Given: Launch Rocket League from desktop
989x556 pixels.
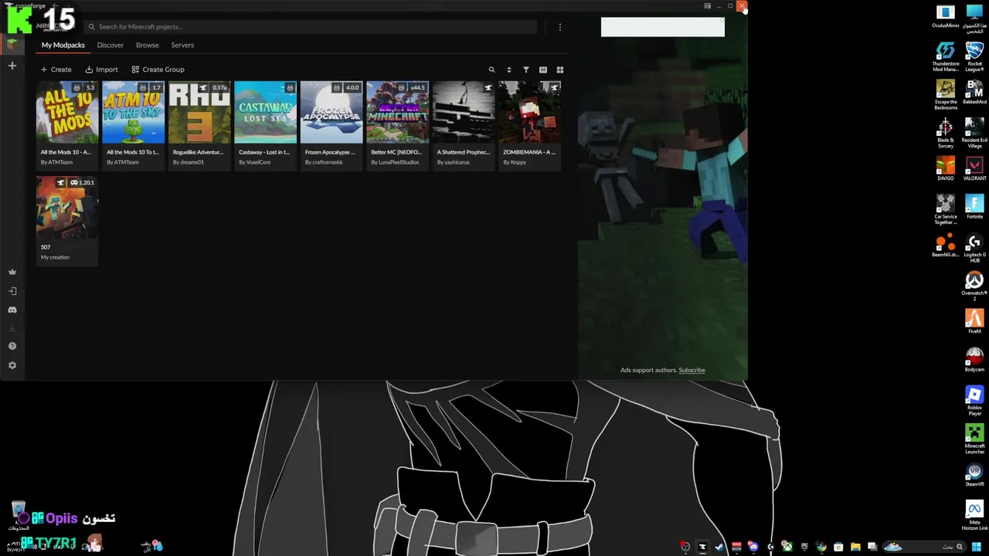Looking at the screenshot, I should (974, 56).
